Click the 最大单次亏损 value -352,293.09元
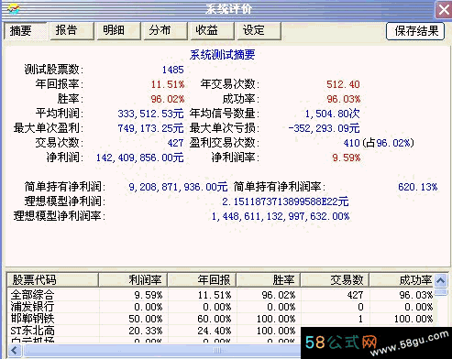This screenshot has width=452, height=359. click(x=324, y=128)
